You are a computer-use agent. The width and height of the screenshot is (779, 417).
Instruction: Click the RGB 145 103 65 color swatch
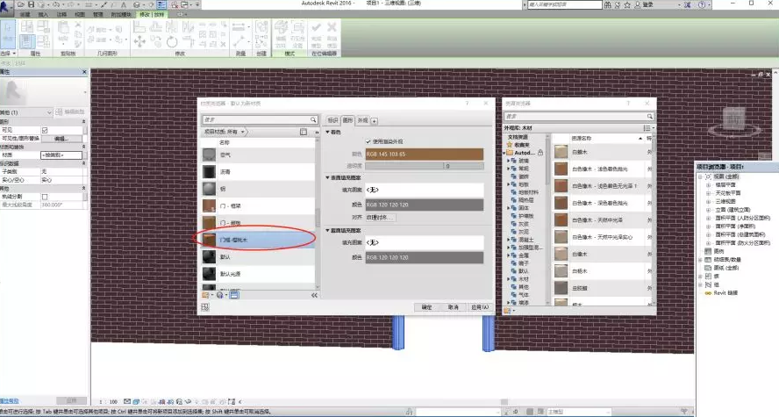pyautogui.click(x=424, y=154)
